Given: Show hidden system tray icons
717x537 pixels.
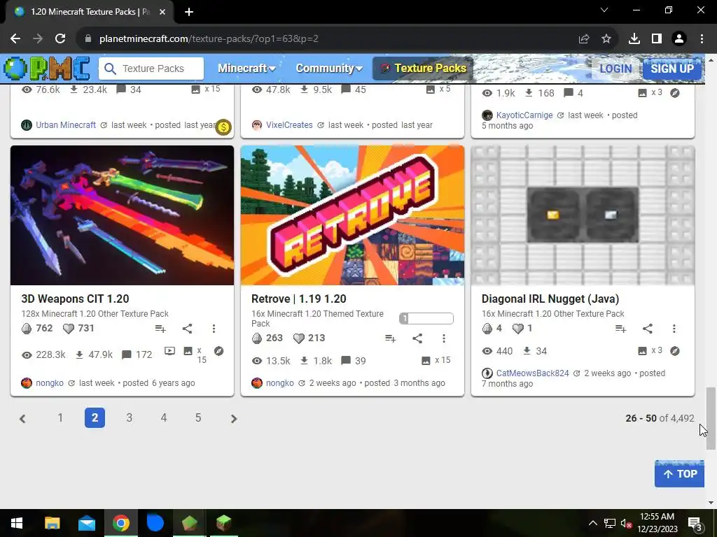Looking at the screenshot, I should click(x=592, y=523).
